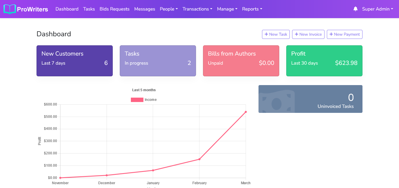Viewport: 399px width, 188px height.
Task: Navigate to Messages in the top menu
Action: [x=145, y=9]
